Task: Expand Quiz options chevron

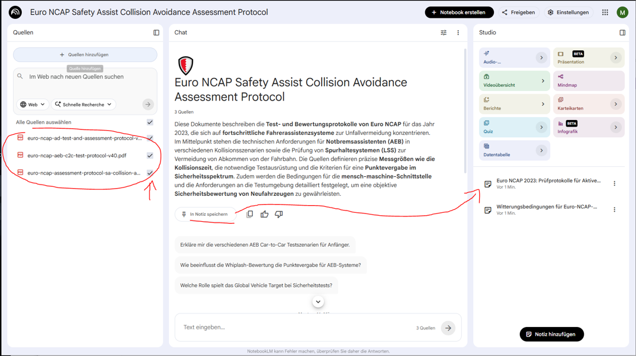Action: (541, 127)
